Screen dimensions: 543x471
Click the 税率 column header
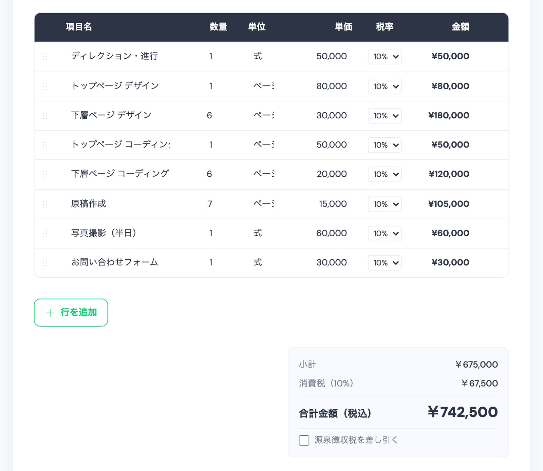(x=385, y=27)
